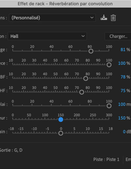Open the (Personnalisé) presets dropdown

pyautogui.click(x=52, y=18)
